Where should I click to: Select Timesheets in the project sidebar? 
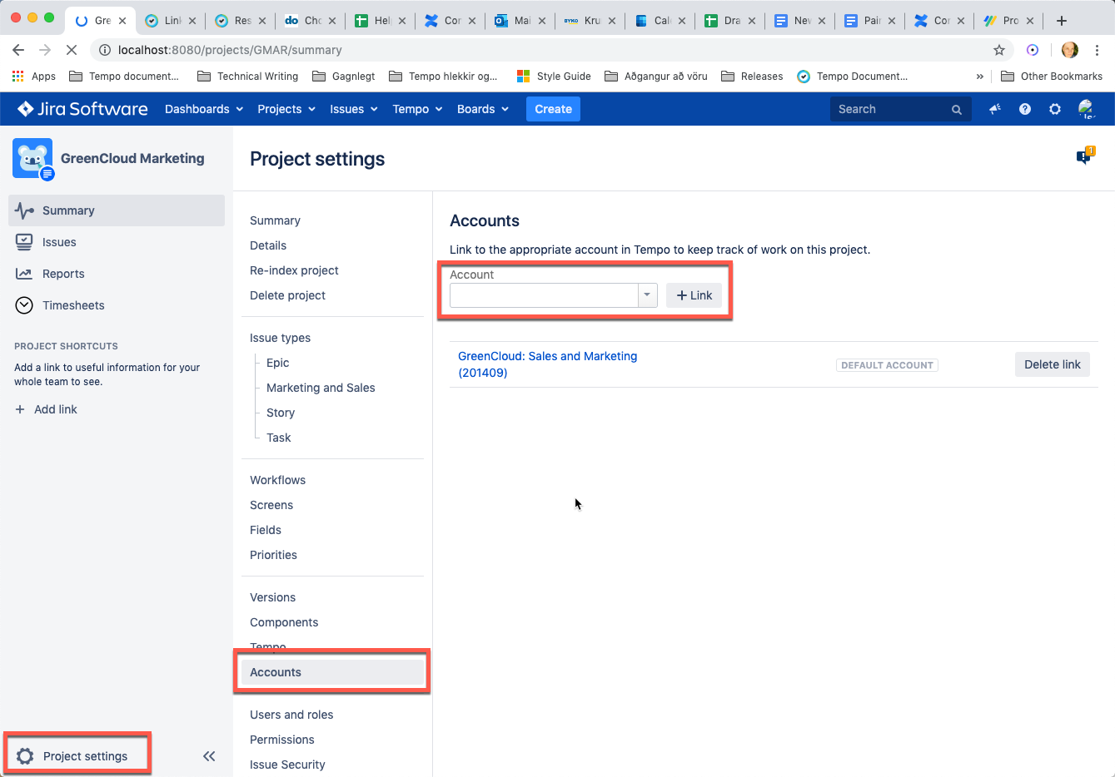[72, 305]
